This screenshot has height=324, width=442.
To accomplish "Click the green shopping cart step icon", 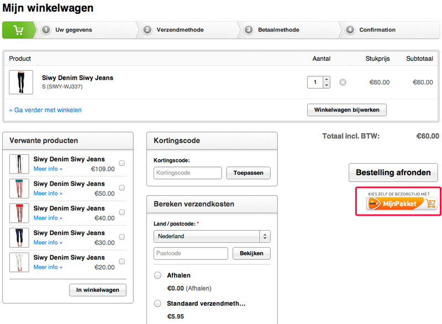I will coord(18,30).
